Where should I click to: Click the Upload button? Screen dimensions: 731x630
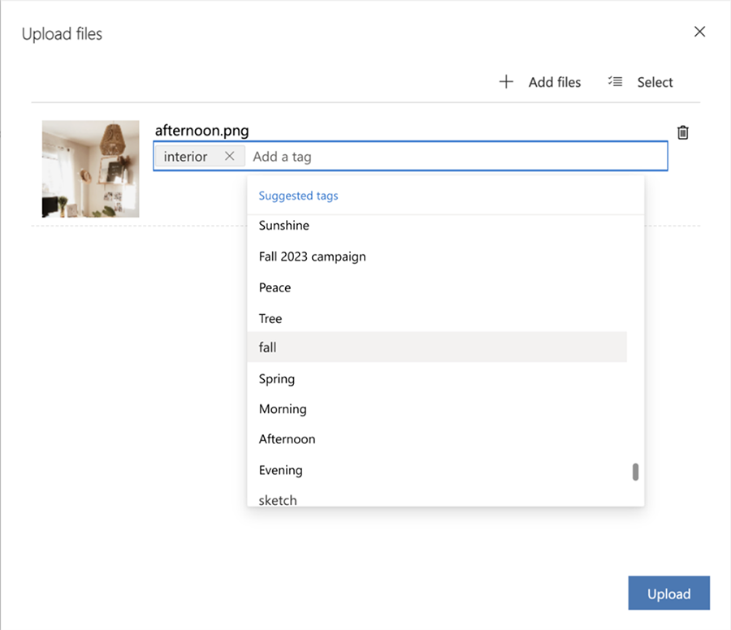point(668,593)
